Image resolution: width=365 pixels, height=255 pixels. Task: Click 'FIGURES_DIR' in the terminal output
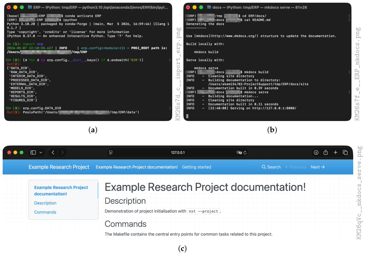[23, 100]
